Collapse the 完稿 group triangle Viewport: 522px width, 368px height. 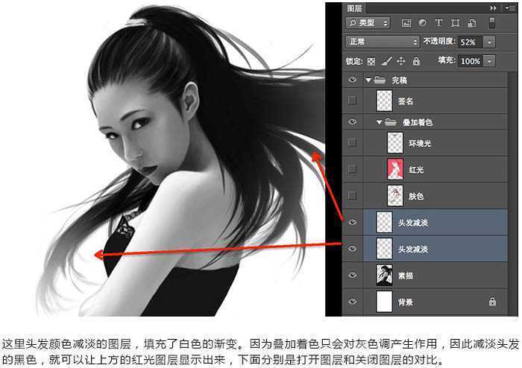click(x=368, y=80)
